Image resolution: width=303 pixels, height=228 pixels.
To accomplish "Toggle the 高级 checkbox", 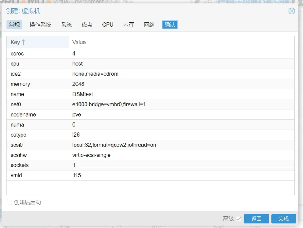I will pyautogui.click(x=238, y=219).
